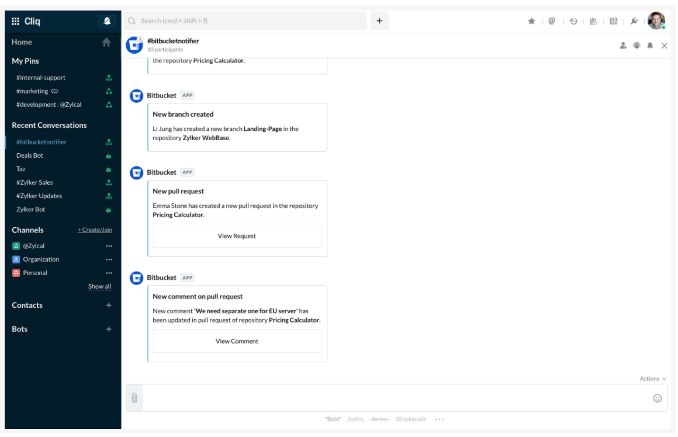Click Bitbucket avatar on New branch message
This screenshot has height=437, width=678.
click(x=137, y=96)
